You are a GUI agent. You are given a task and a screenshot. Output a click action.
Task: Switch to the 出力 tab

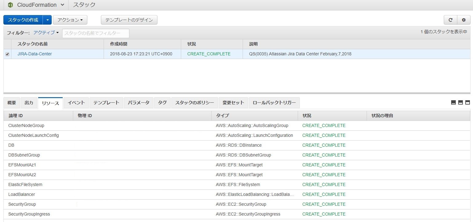click(29, 103)
